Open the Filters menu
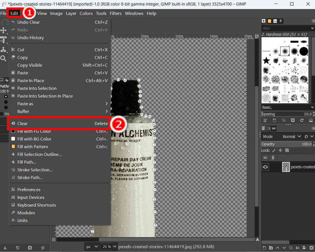 coord(116,13)
